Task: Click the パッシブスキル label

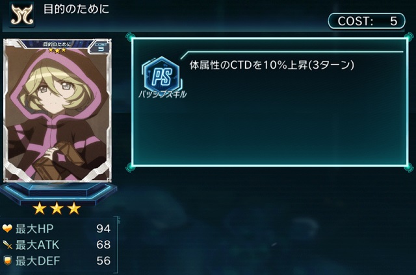Action: tap(162, 94)
